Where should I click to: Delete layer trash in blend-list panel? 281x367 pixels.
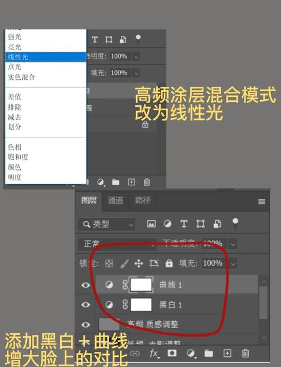click(147, 182)
